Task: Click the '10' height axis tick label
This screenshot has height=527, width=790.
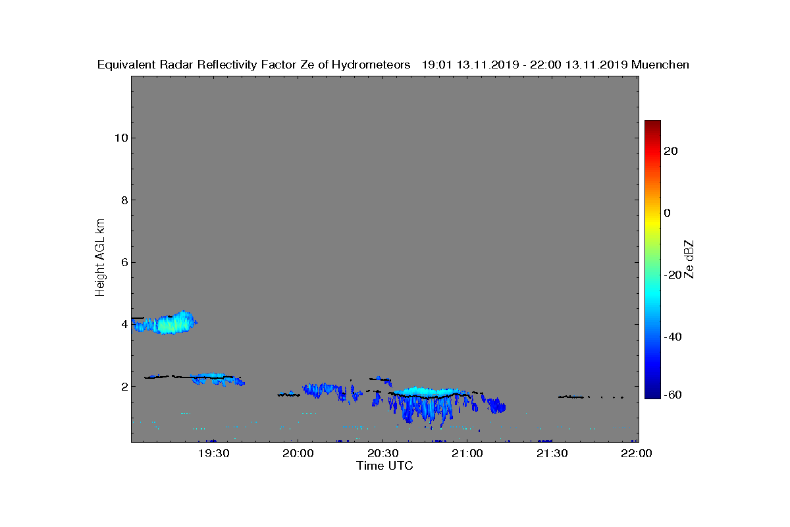Action: 120,138
